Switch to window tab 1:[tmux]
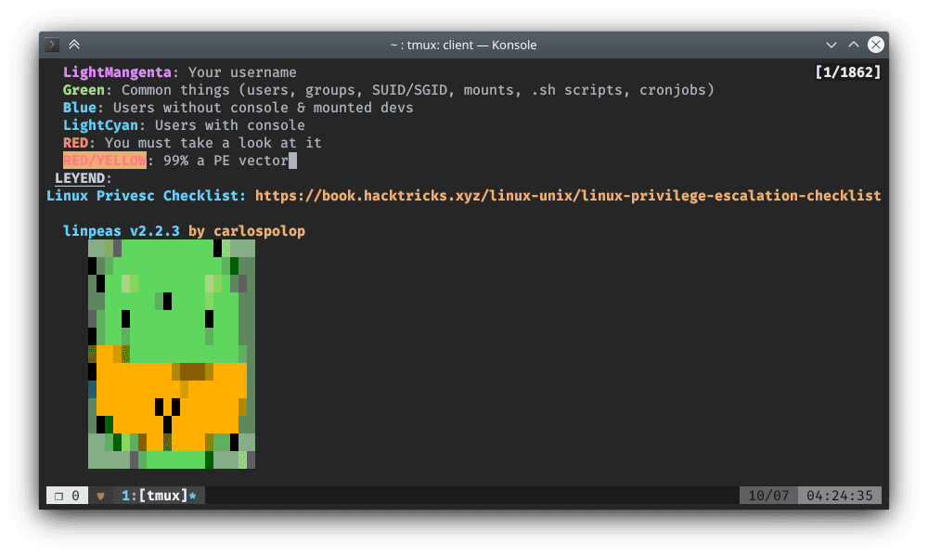This screenshot has width=928, height=556. tap(159, 496)
